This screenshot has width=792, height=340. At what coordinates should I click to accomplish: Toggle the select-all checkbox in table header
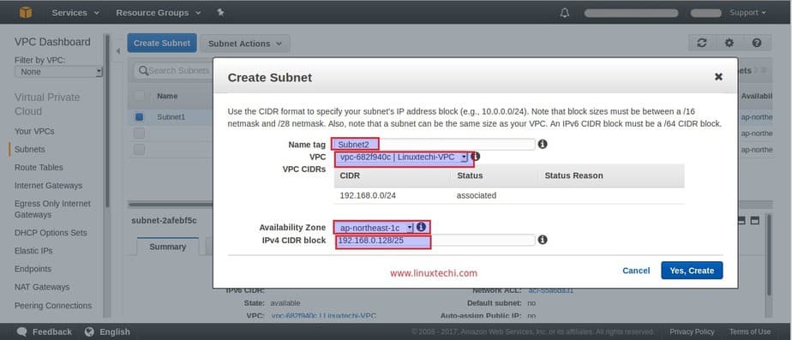point(140,96)
